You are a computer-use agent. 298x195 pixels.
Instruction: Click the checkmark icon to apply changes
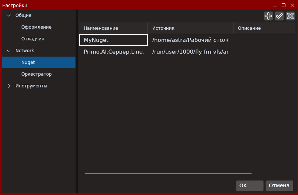pyautogui.click(x=279, y=16)
